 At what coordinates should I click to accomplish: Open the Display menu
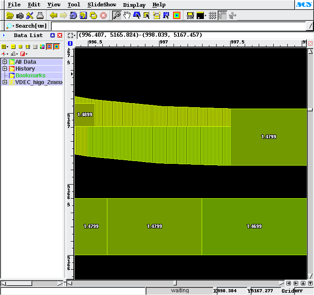(x=134, y=5)
